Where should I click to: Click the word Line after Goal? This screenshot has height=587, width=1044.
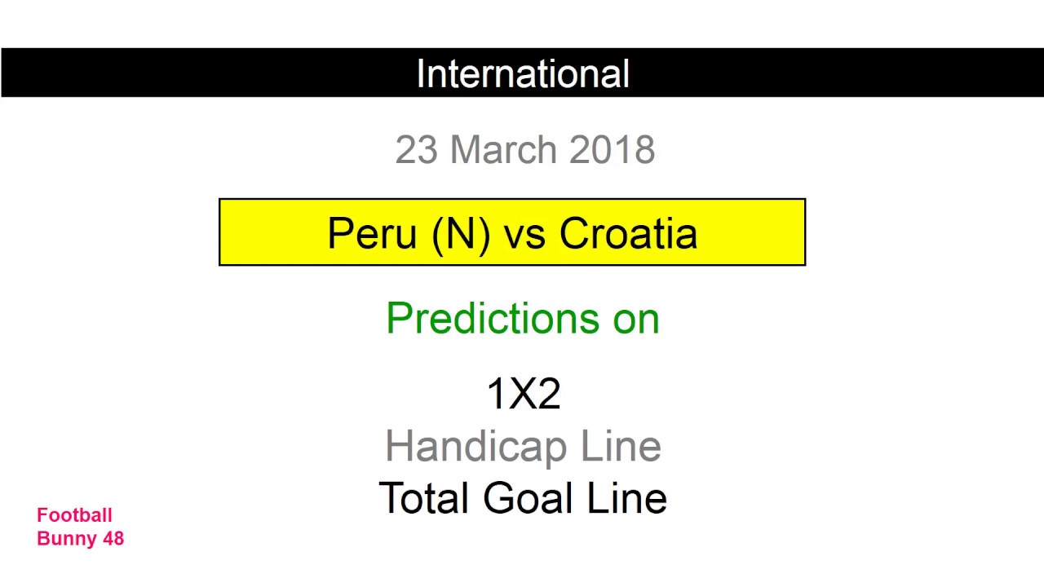628,498
